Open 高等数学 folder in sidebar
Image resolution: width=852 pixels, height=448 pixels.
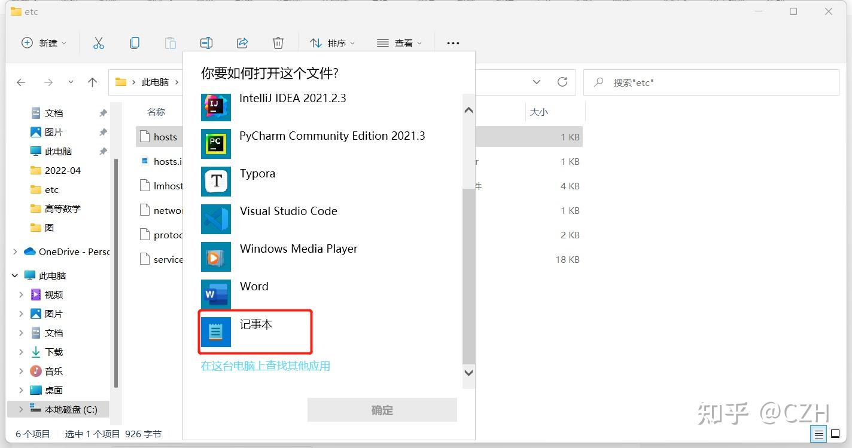pos(62,208)
